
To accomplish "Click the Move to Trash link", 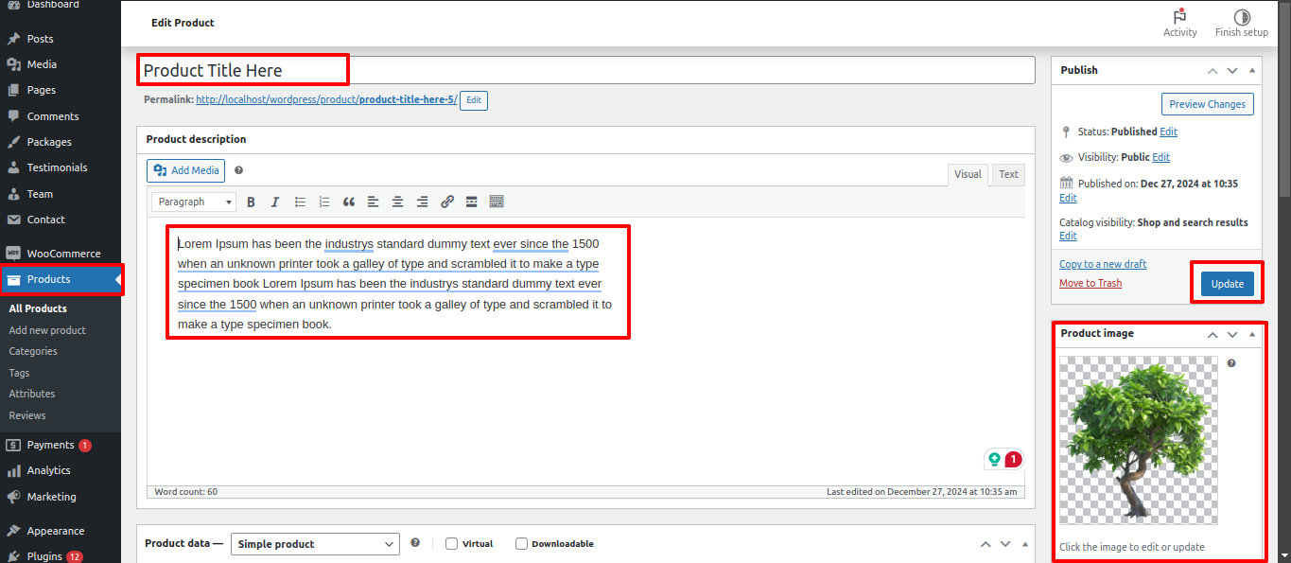I will pyautogui.click(x=1090, y=283).
